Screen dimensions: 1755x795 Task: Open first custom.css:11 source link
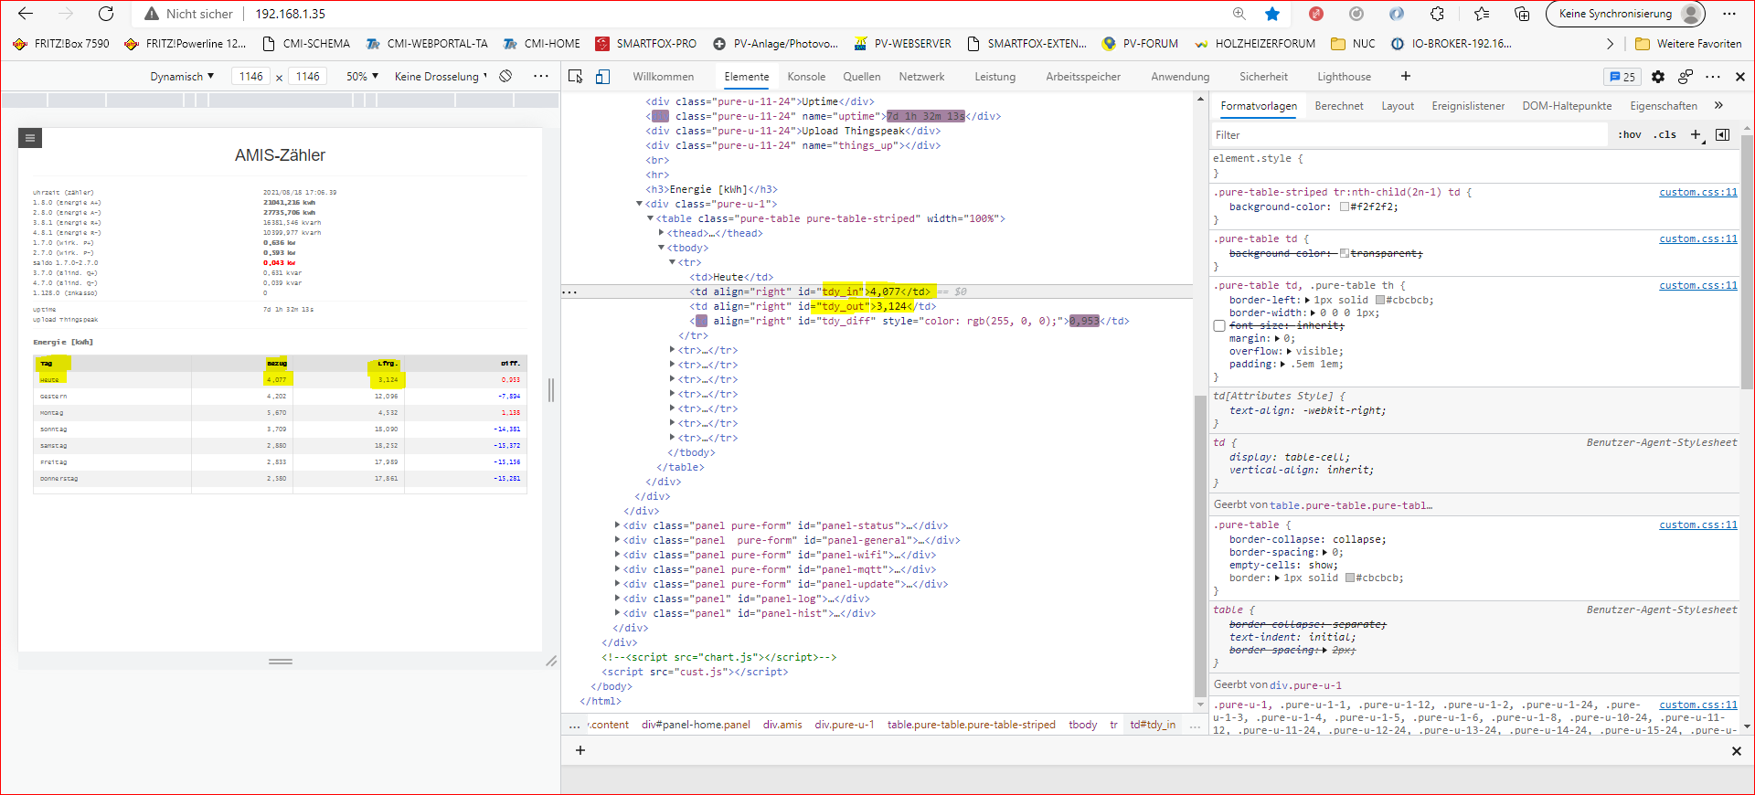point(1698,192)
